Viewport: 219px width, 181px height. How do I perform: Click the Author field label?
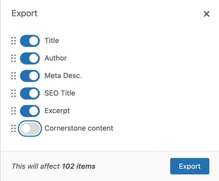(56, 58)
